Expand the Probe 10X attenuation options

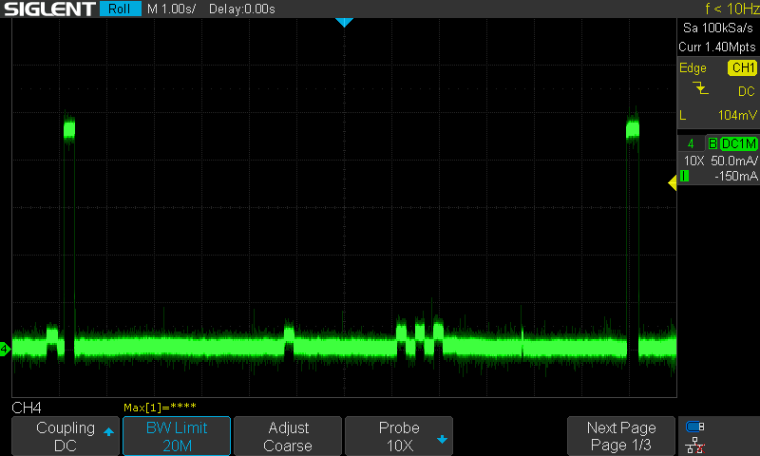click(399, 436)
